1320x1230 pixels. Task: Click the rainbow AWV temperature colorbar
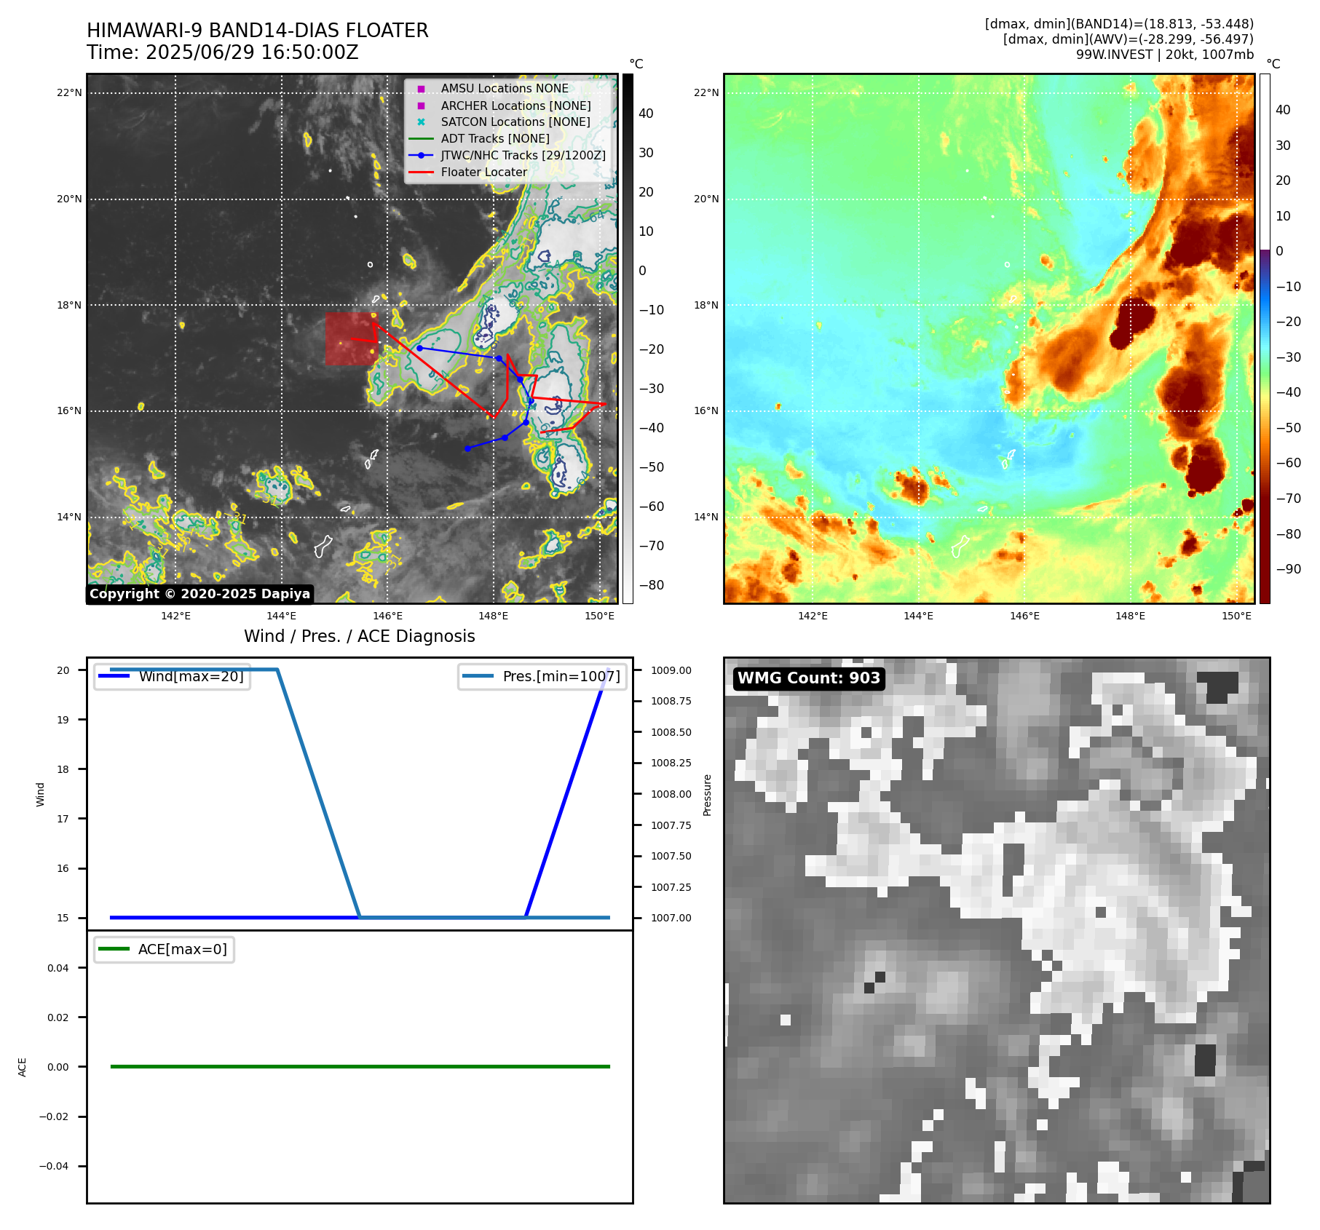(x=1265, y=338)
